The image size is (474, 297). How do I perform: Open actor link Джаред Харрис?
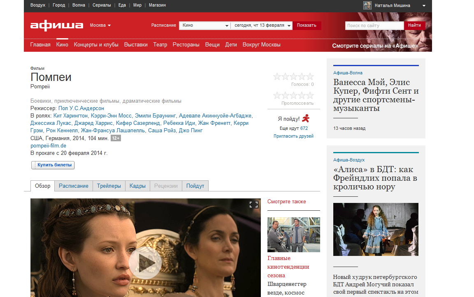(x=93, y=123)
